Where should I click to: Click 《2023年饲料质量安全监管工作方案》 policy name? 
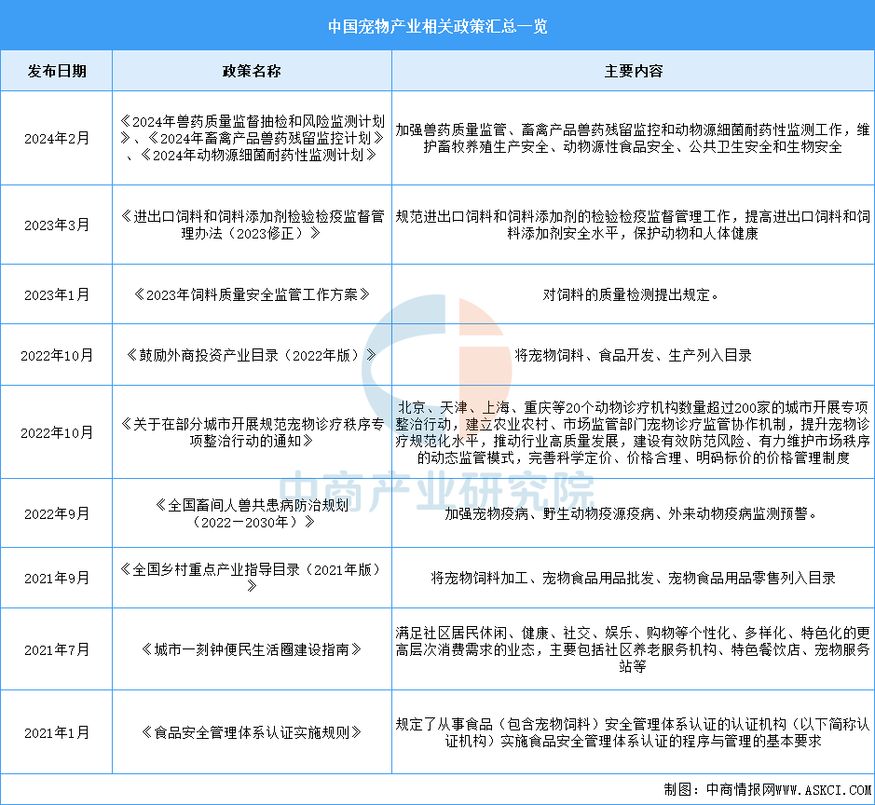coord(252,294)
